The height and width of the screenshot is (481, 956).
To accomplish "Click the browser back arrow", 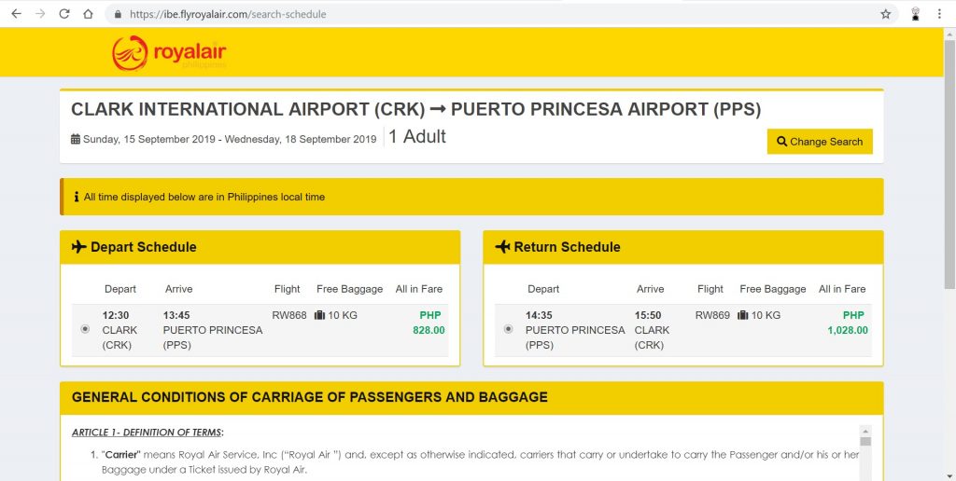I will click(x=17, y=14).
